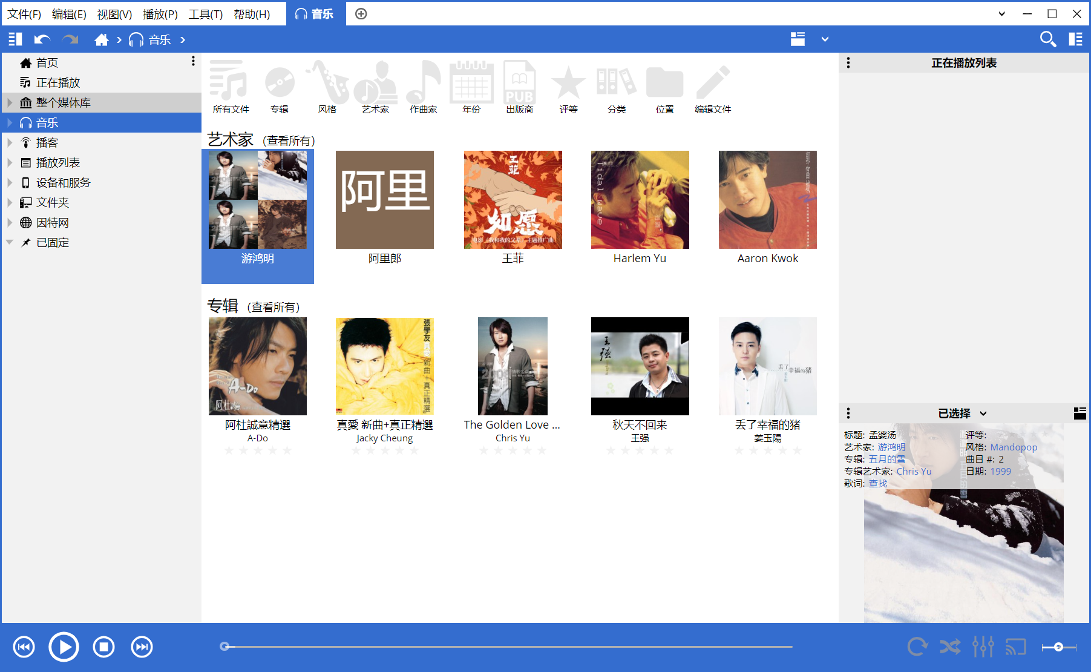Click the 音乐 breadcrumb item

(x=150, y=39)
